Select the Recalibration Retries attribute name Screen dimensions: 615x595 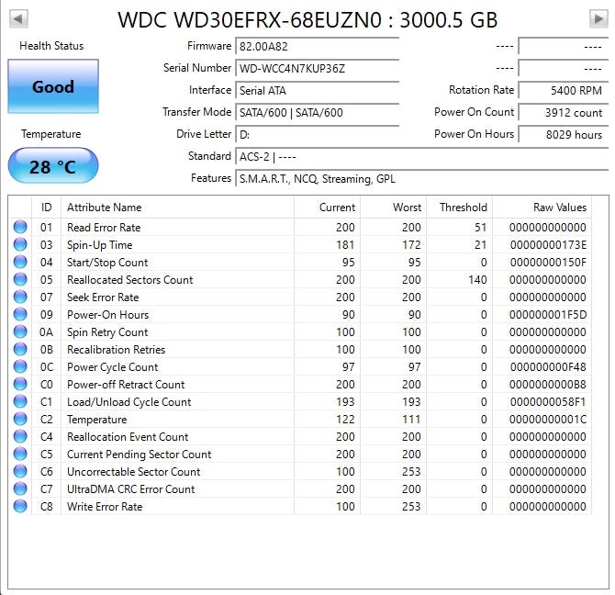click(116, 350)
